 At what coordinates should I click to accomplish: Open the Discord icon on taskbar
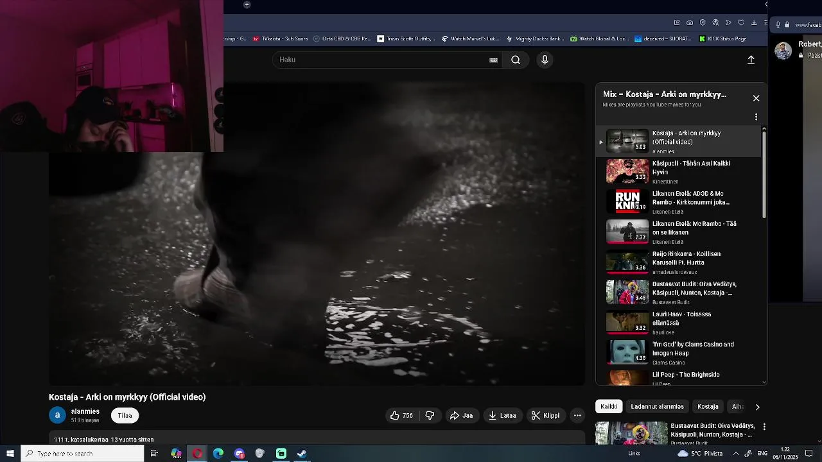click(240, 454)
